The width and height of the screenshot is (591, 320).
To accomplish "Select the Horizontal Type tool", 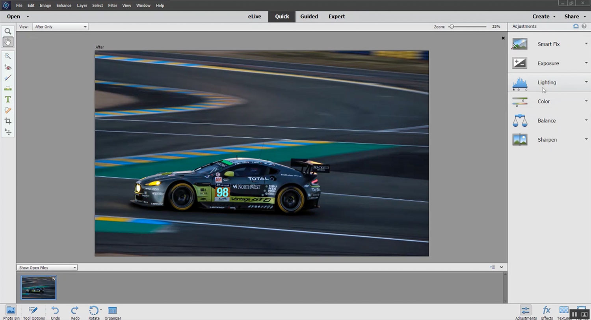I will (x=8, y=99).
